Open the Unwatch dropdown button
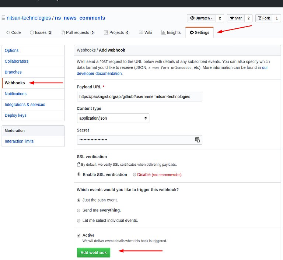 (202, 18)
